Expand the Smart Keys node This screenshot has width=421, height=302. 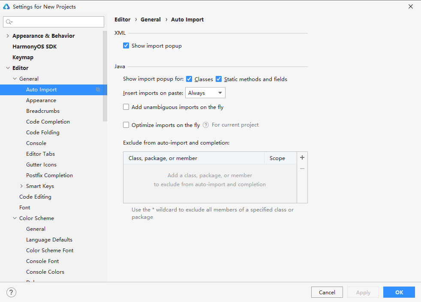coord(21,186)
